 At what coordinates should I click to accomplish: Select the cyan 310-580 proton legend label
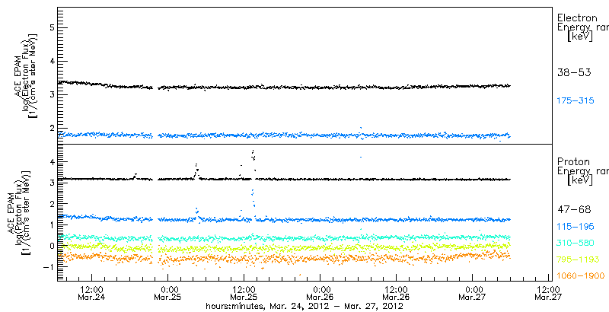coord(576,243)
